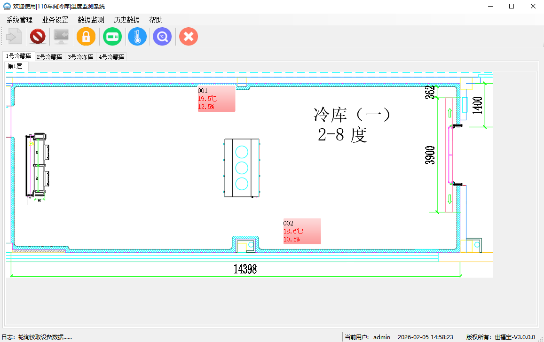The width and height of the screenshot is (544, 342).
Task: Open the 系统管理 menu
Action: [x=20, y=20]
